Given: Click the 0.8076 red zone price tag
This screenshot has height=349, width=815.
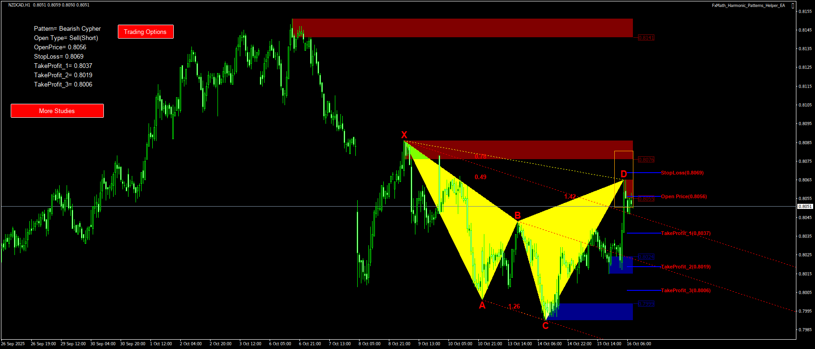Looking at the screenshot, I should [x=646, y=160].
